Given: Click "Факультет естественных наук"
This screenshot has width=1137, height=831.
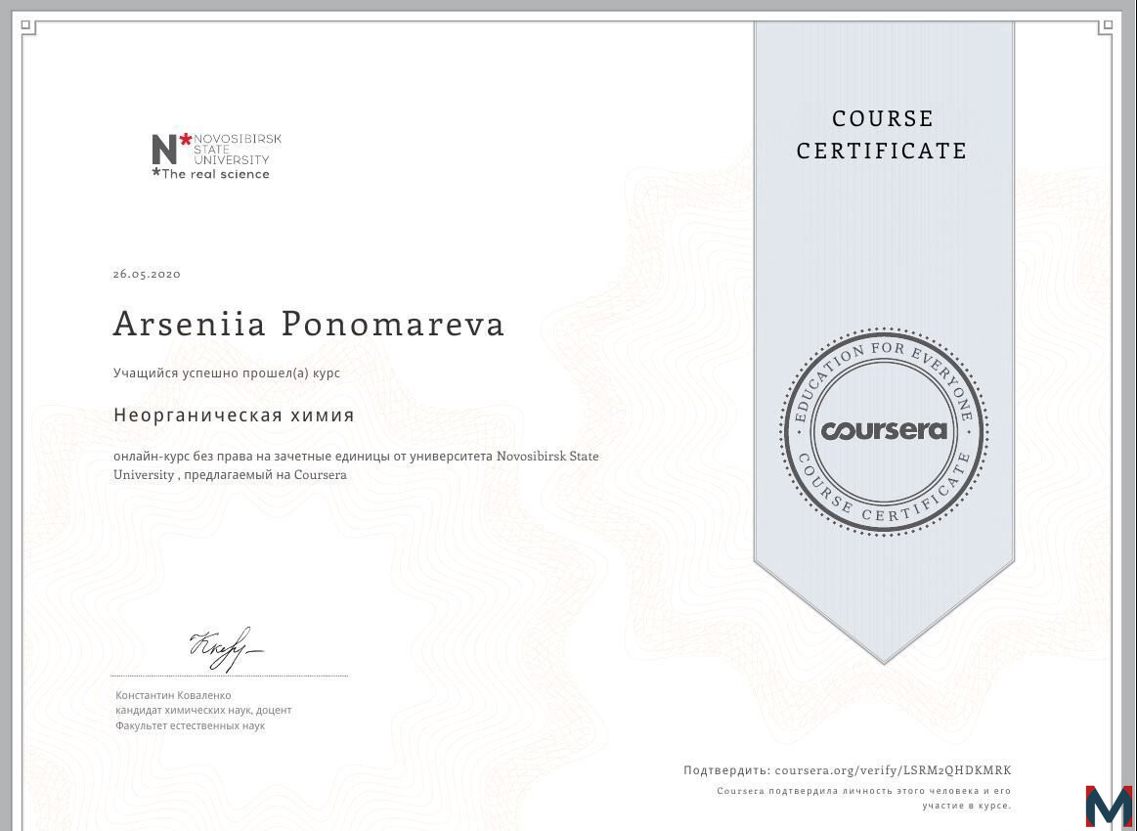Looking at the screenshot, I should [x=190, y=725].
